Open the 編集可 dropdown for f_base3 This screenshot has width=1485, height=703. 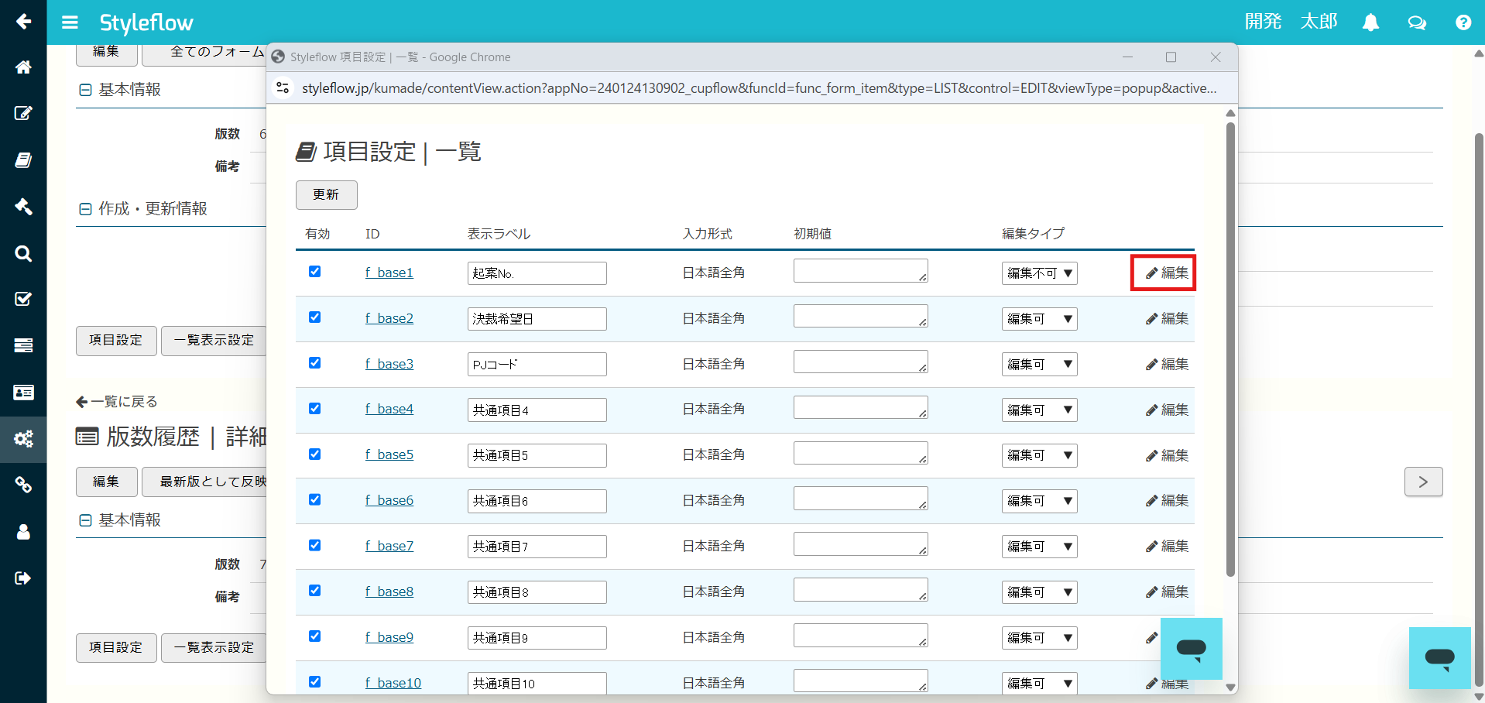(x=1039, y=364)
